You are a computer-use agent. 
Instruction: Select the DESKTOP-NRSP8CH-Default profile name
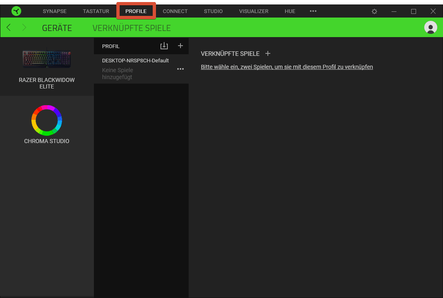[135, 60]
